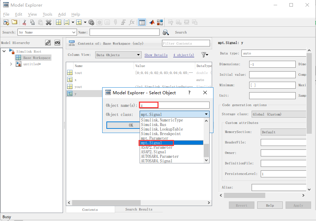
Task: Click the Copy toolbar icon
Action: (x=33, y=22)
